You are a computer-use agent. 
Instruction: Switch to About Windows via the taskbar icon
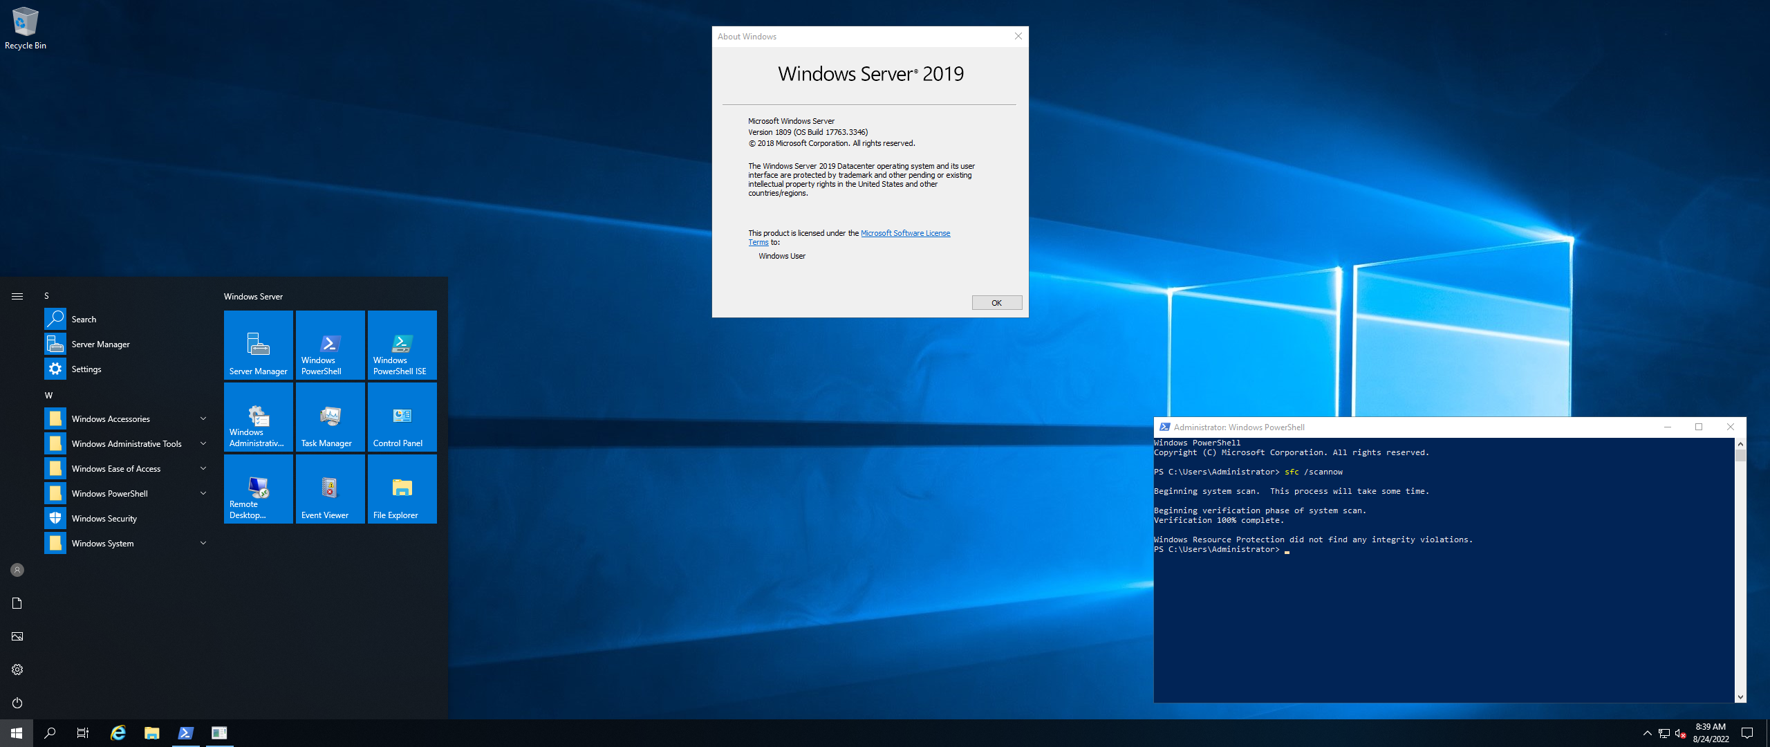[x=219, y=733]
